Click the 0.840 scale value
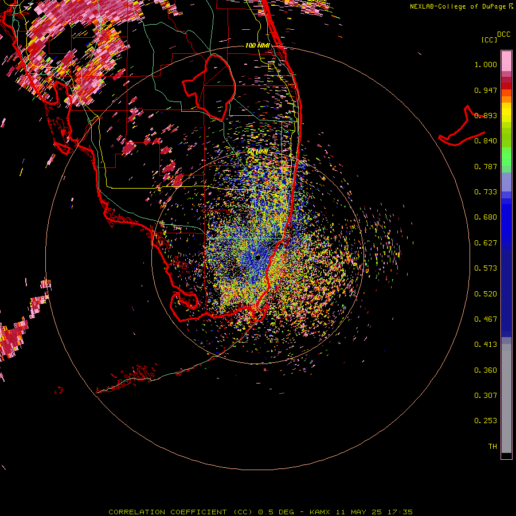 tap(486, 141)
